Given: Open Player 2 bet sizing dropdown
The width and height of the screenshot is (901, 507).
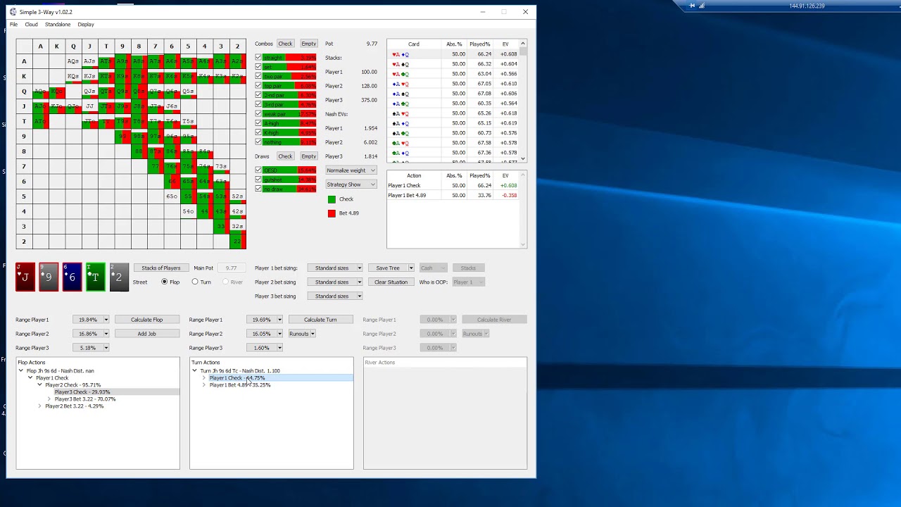Looking at the screenshot, I should (335, 282).
